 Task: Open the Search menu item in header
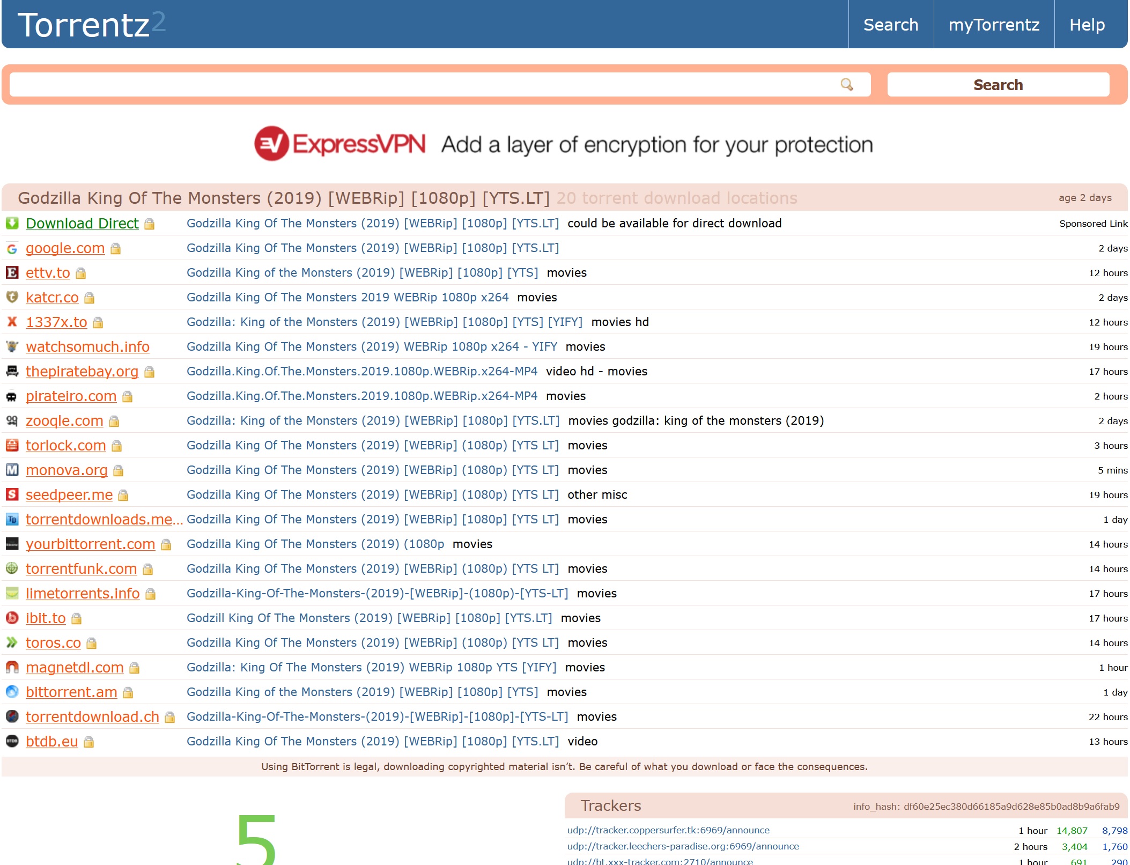tap(890, 25)
